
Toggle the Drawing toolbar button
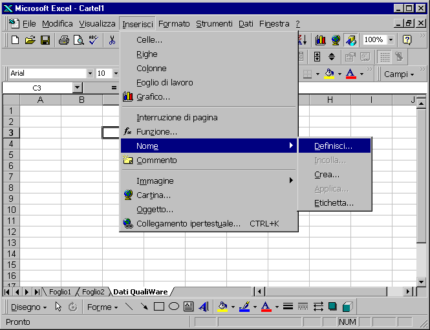pos(350,40)
